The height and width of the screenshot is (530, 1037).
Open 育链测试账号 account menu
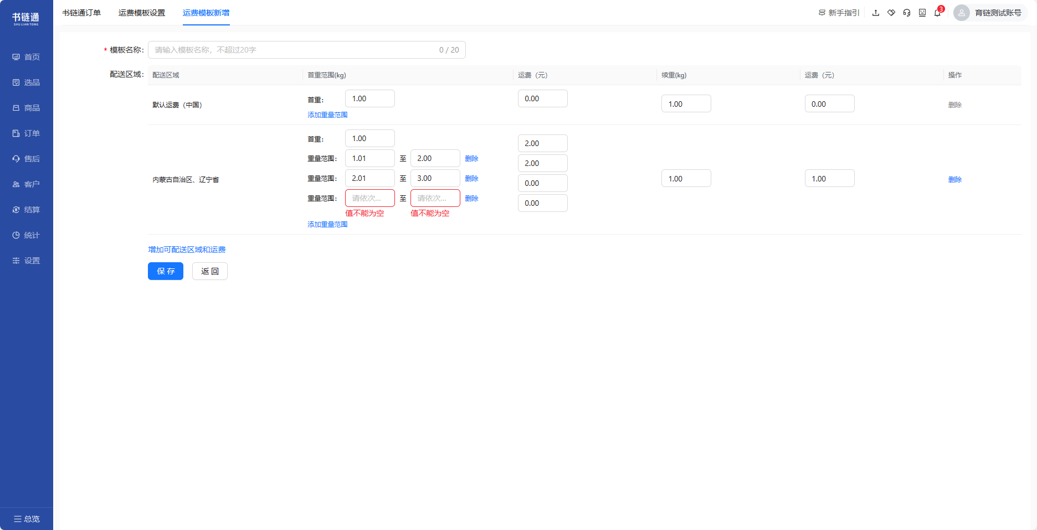pyautogui.click(x=998, y=13)
